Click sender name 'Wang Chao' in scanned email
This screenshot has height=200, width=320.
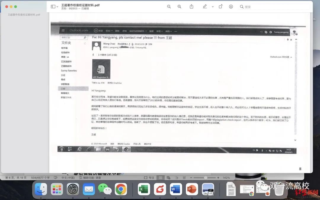coord(109,44)
